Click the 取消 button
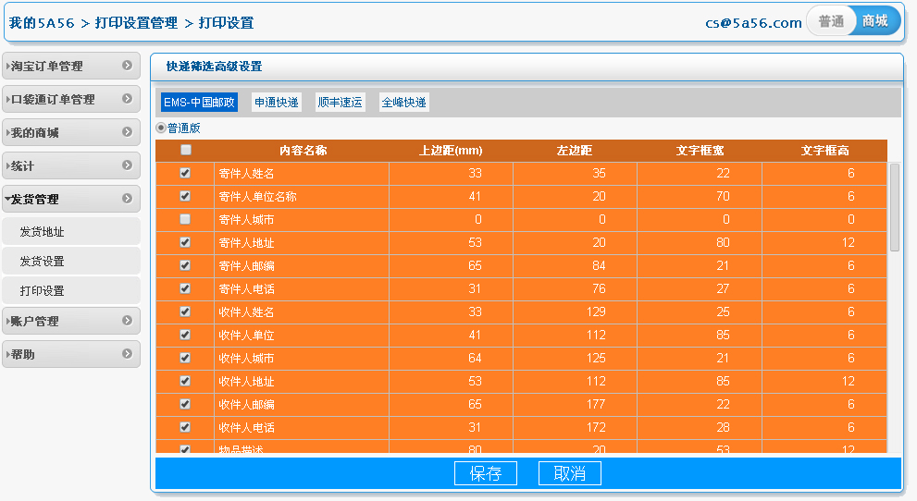 point(569,473)
